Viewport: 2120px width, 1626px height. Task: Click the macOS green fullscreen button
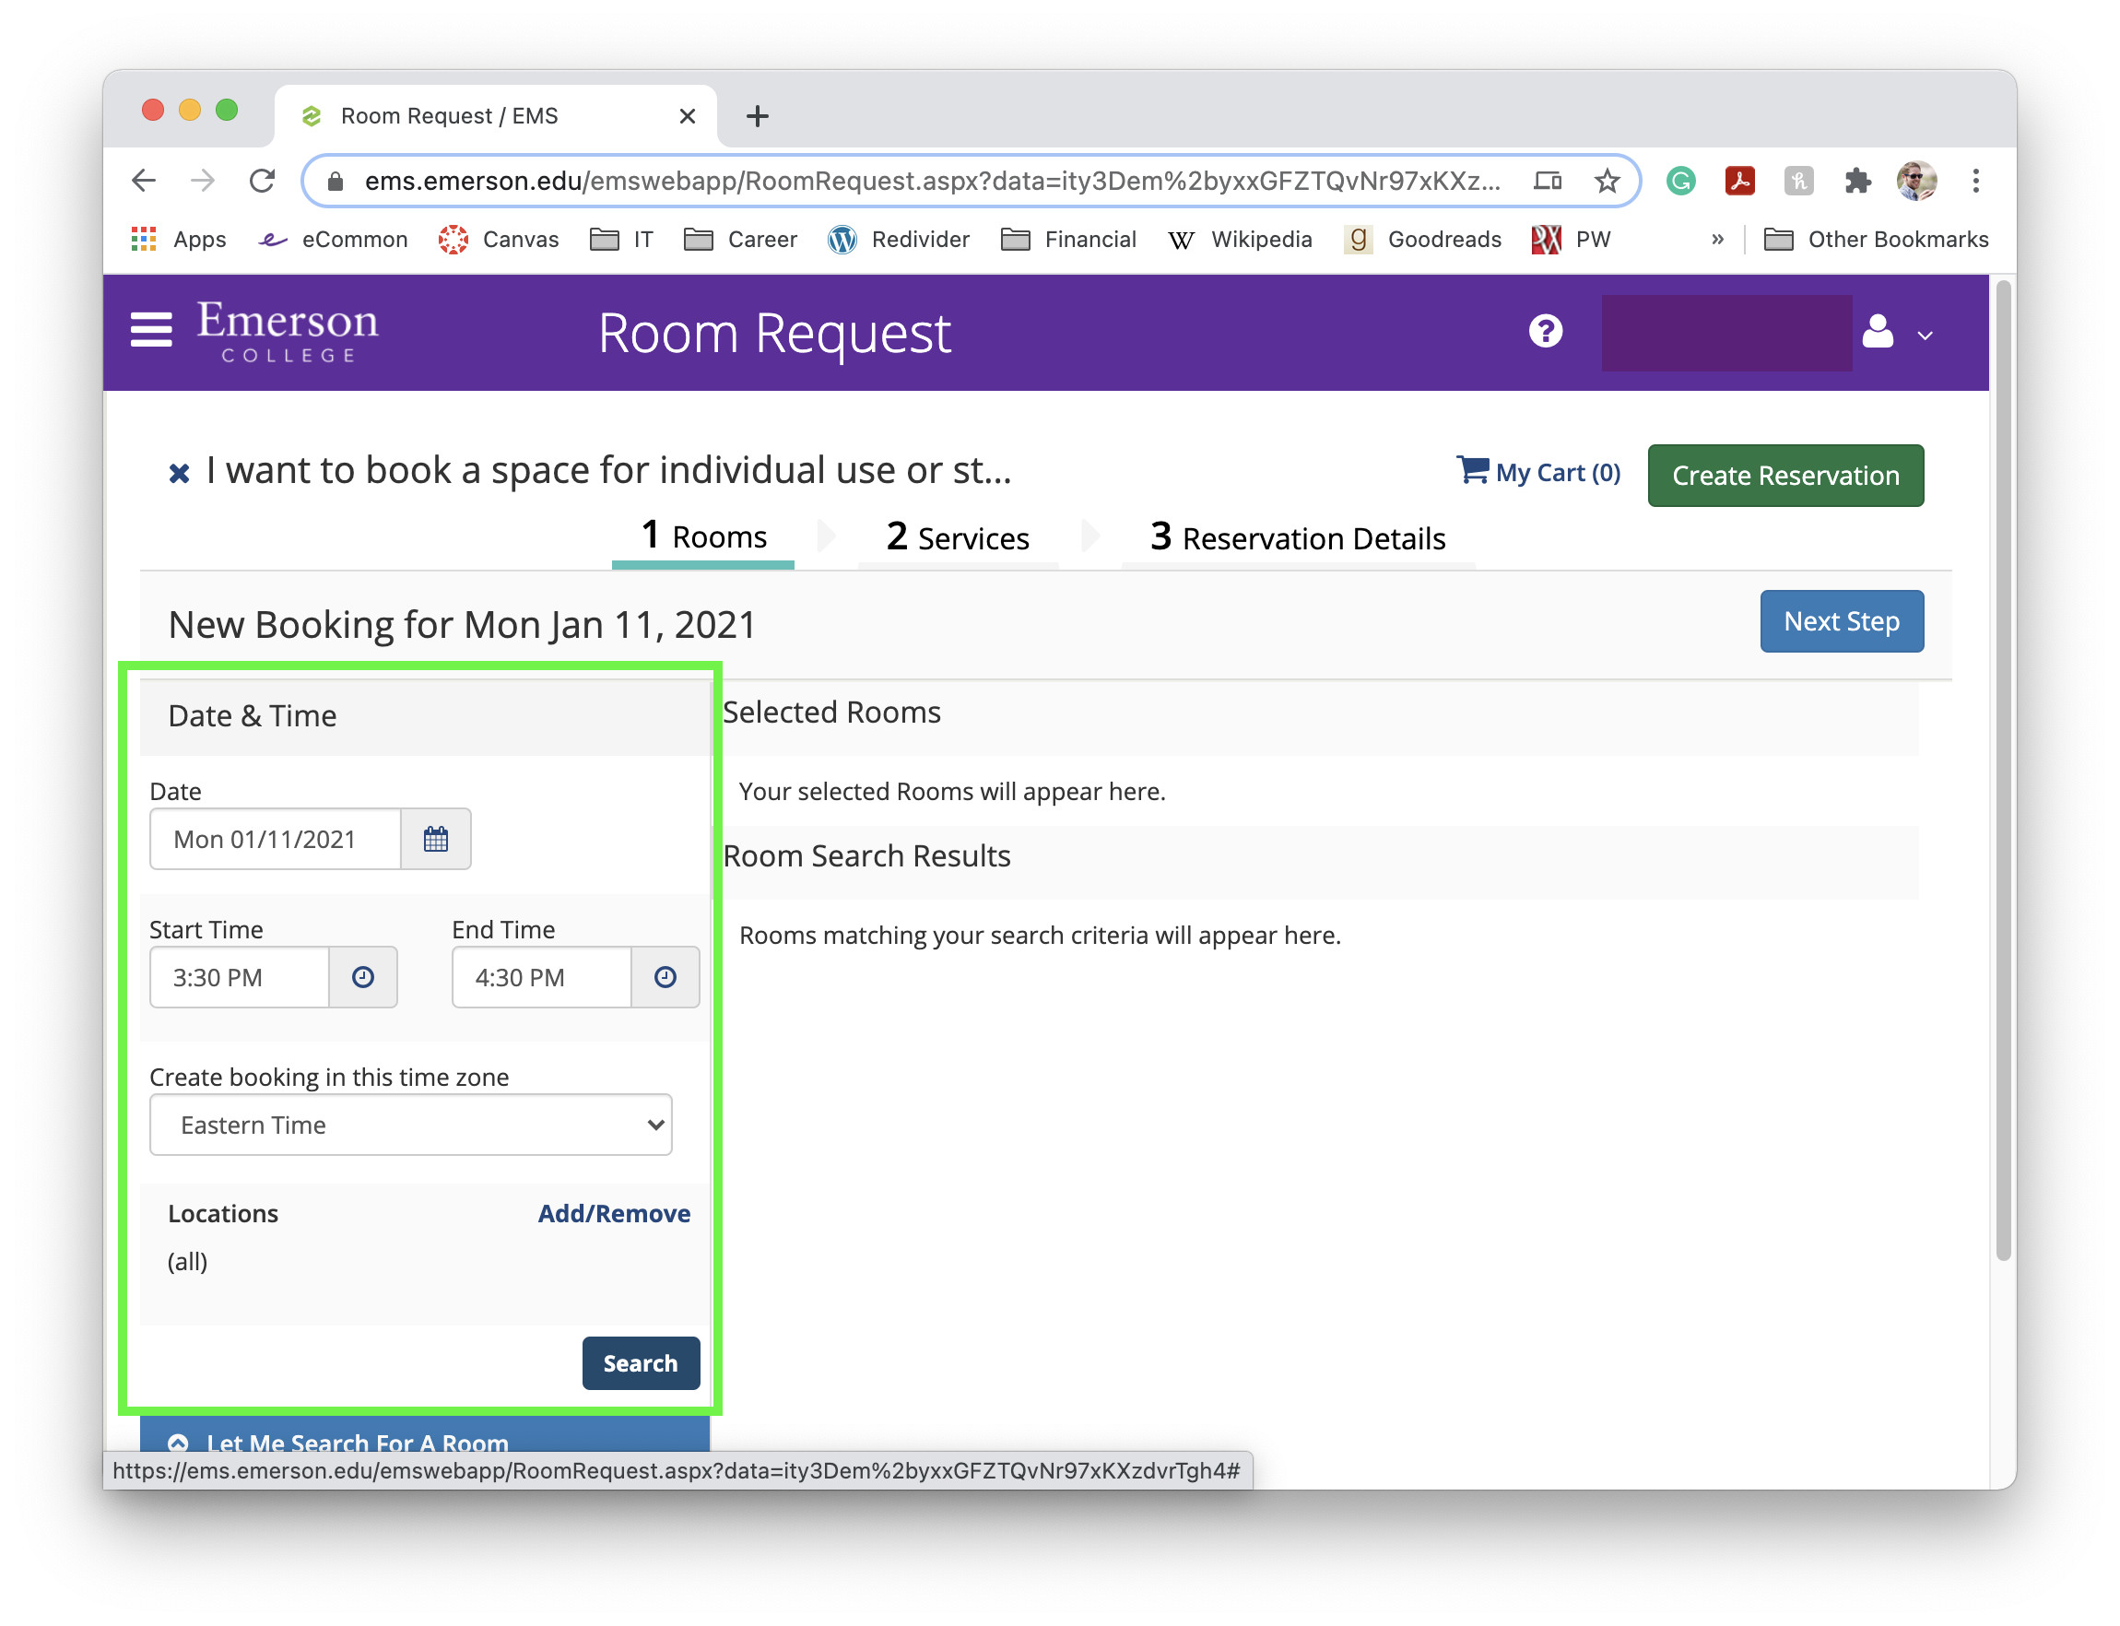point(227,110)
